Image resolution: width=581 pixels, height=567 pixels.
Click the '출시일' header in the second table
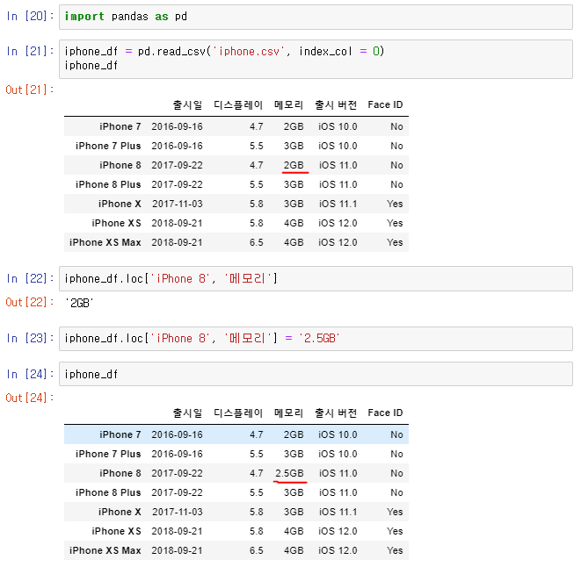(187, 413)
